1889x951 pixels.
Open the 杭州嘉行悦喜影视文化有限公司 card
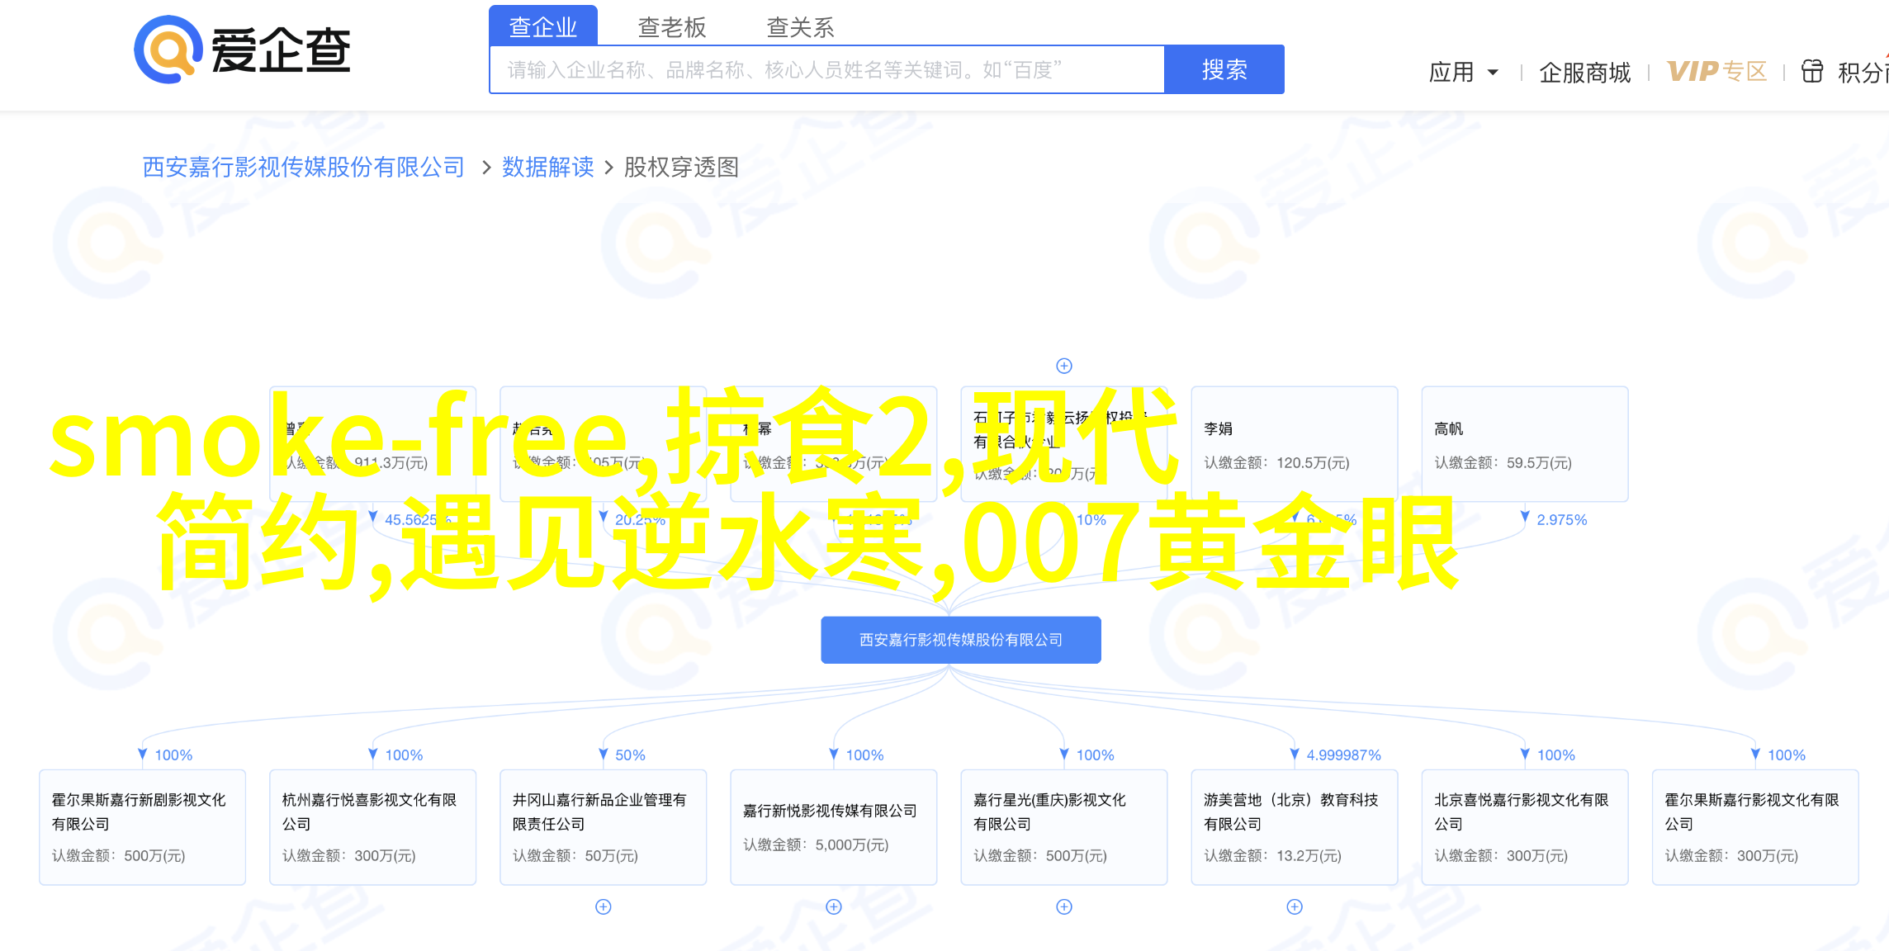click(372, 827)
